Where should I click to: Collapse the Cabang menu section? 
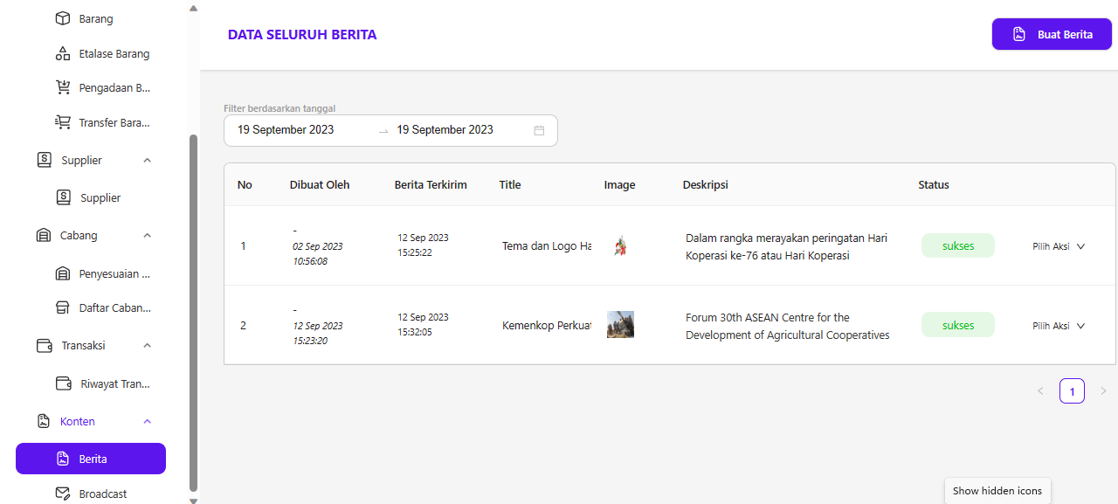147,236
